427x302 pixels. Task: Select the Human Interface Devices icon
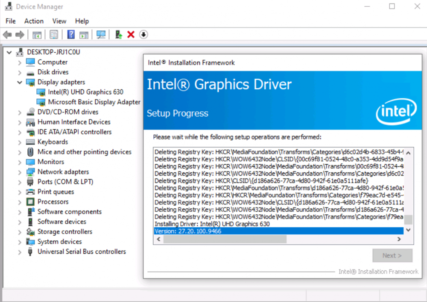[x=30, y=122]
